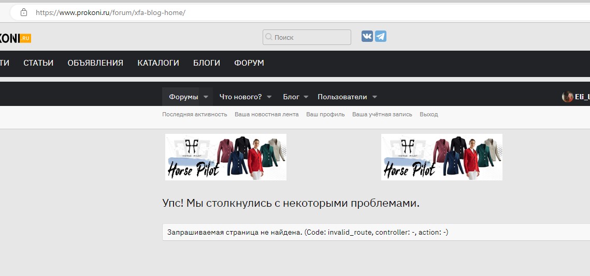Image resolution: width=590 pixels, height=276 pixels.
Task: Expand the Блог dropdown arrow
Action: tap(306, 97)
